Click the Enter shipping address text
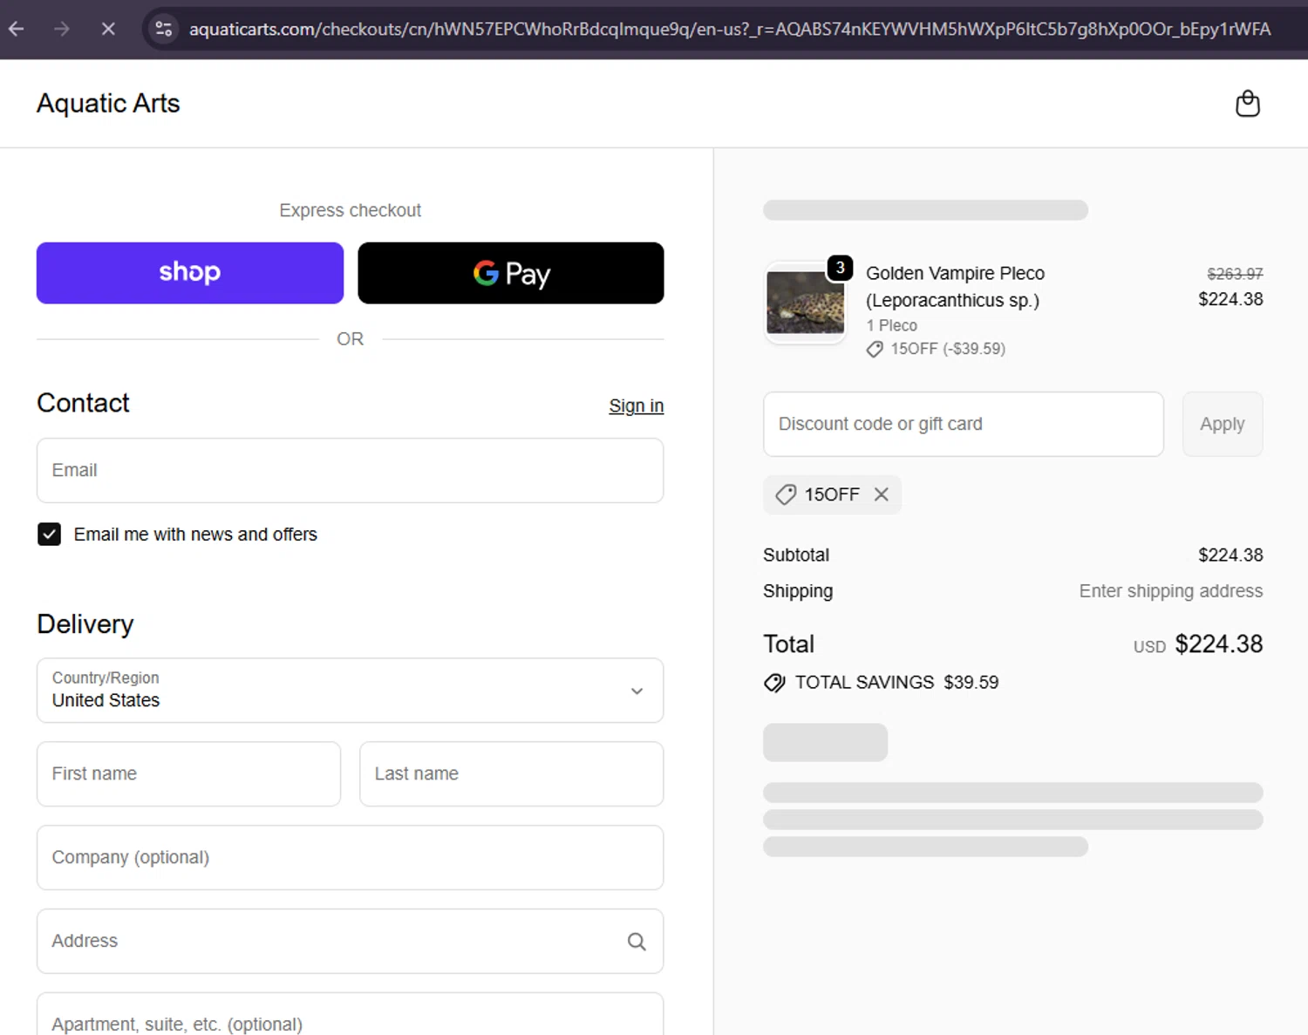This screenshot has width=1308, height=1035. 1170,591
